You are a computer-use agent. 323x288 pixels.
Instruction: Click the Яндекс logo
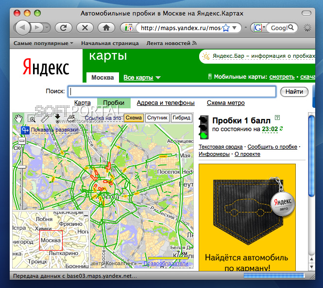pyautogui.click(x=46, y=67)
